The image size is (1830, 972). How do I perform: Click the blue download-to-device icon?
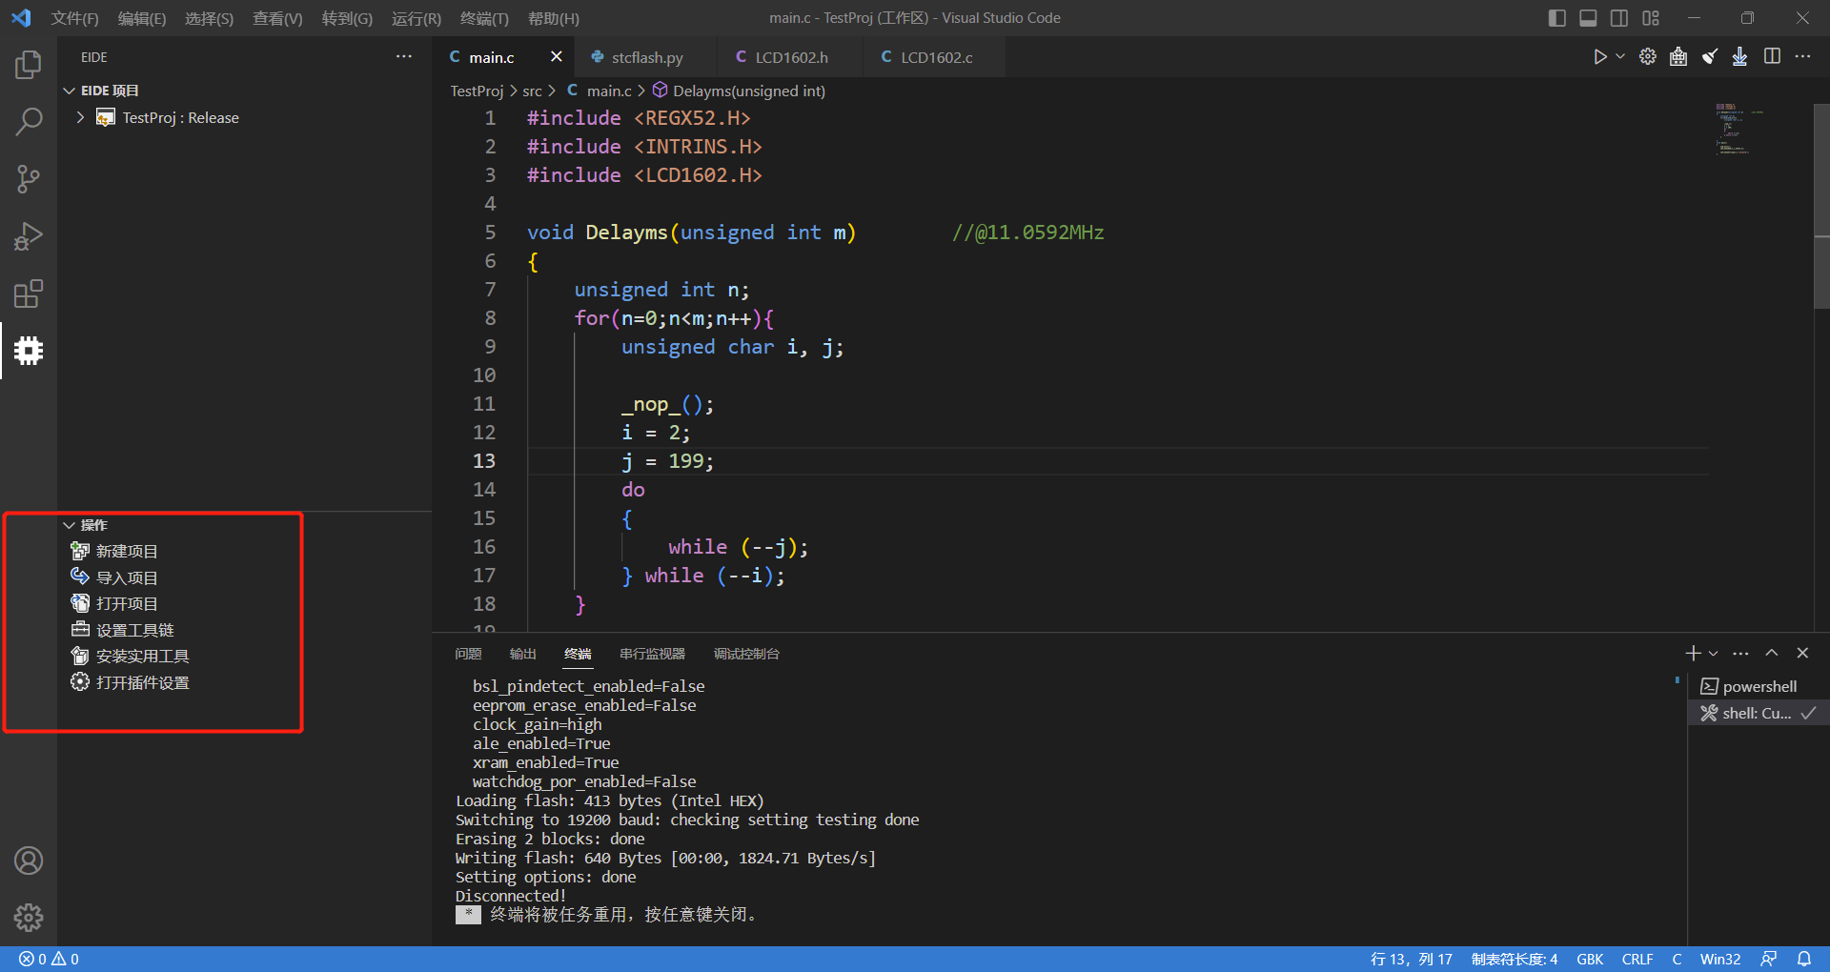coord(1740,57)
